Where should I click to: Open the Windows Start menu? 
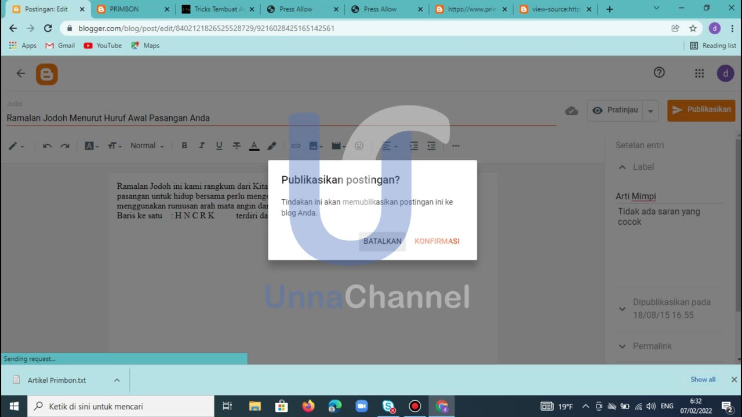14,407
